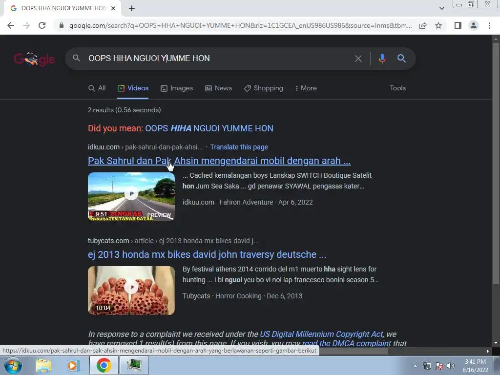This screenshot has height=375, width=500.
Task: Share this page via share icon
Action: click(x=423, y=25)
